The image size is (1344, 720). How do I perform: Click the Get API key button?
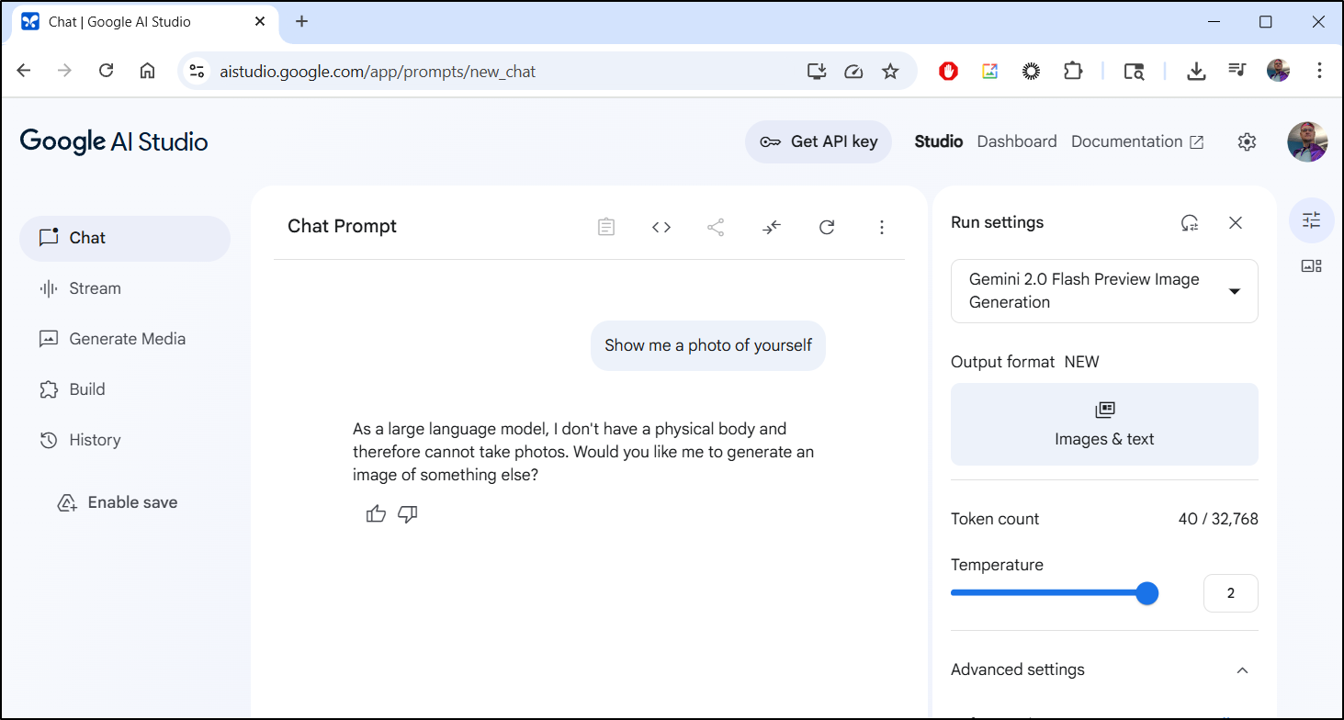coord(819,141)
